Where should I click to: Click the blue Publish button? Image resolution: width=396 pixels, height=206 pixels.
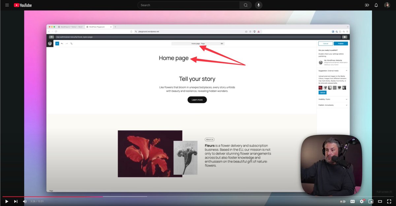(341, 44)
